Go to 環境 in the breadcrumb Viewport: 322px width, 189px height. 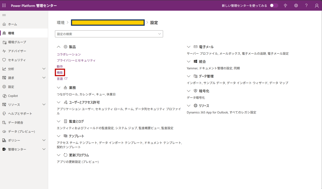pyautogui.click(x=61, y=23)
